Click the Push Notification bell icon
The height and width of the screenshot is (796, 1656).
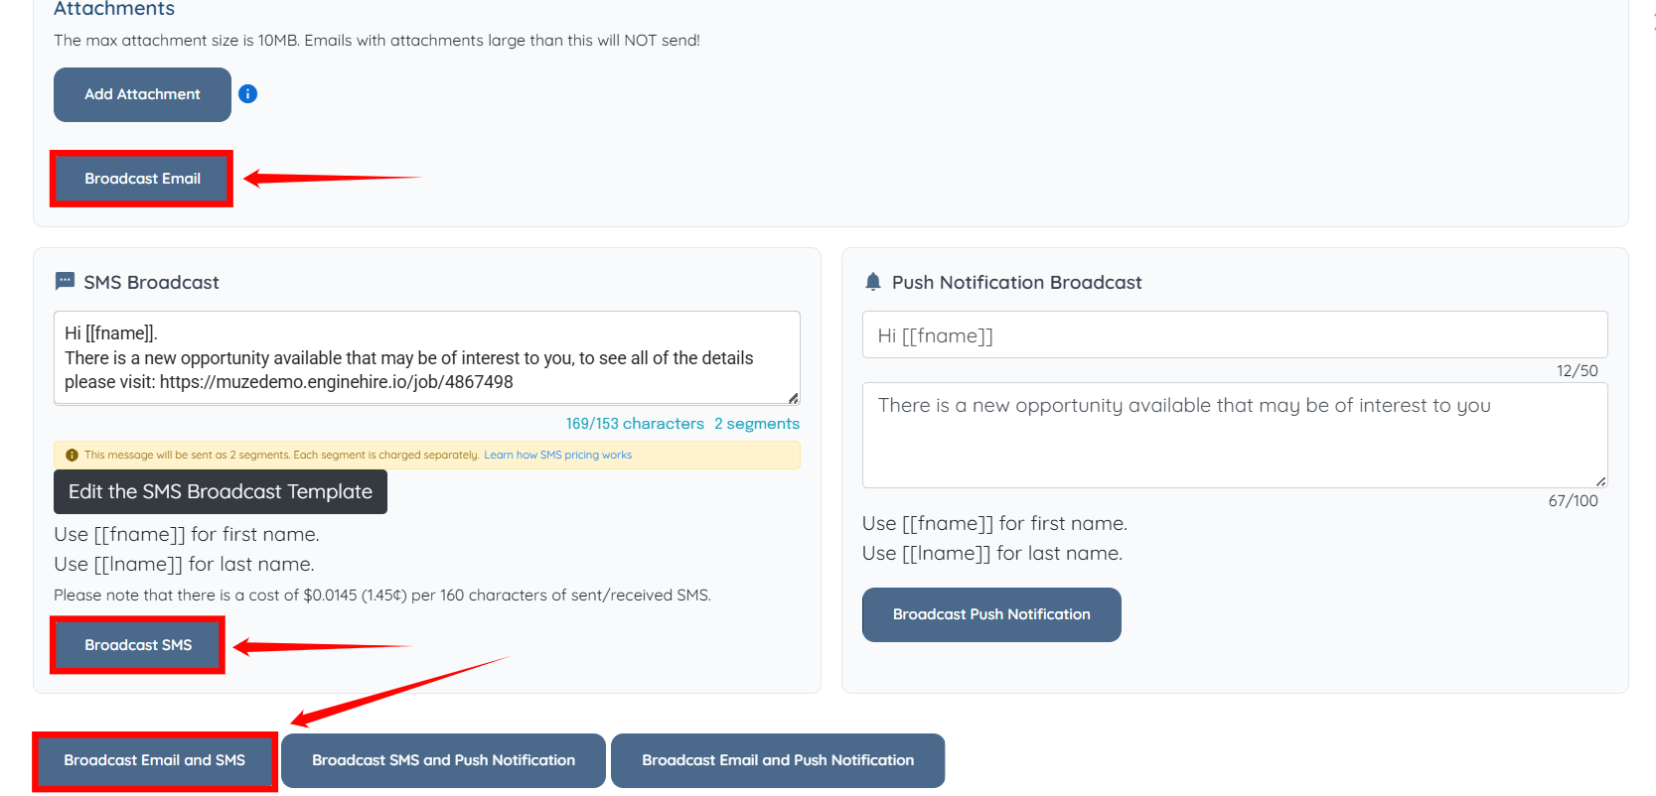(873, 282)
